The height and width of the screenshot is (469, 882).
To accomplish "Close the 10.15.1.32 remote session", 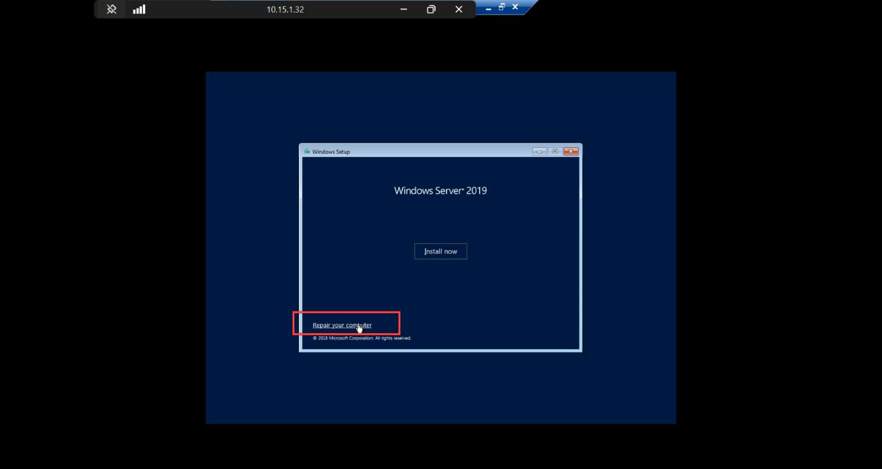I will (459, 10).
